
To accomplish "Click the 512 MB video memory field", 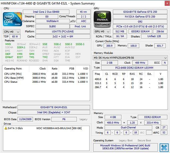I will [x=120, y=32].
